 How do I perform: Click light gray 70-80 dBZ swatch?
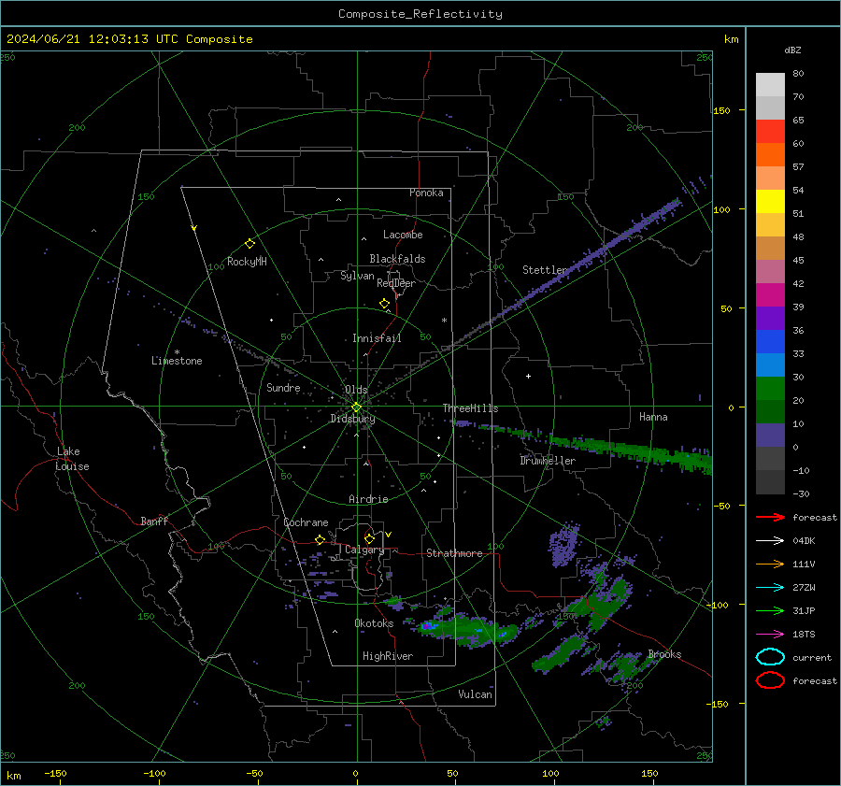pyautogui.click(x=770, y=85)
